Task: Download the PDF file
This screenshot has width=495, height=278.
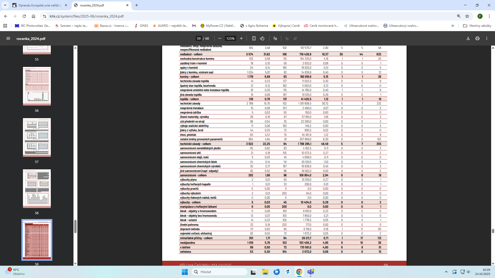Action: click(x=468, y=39)
